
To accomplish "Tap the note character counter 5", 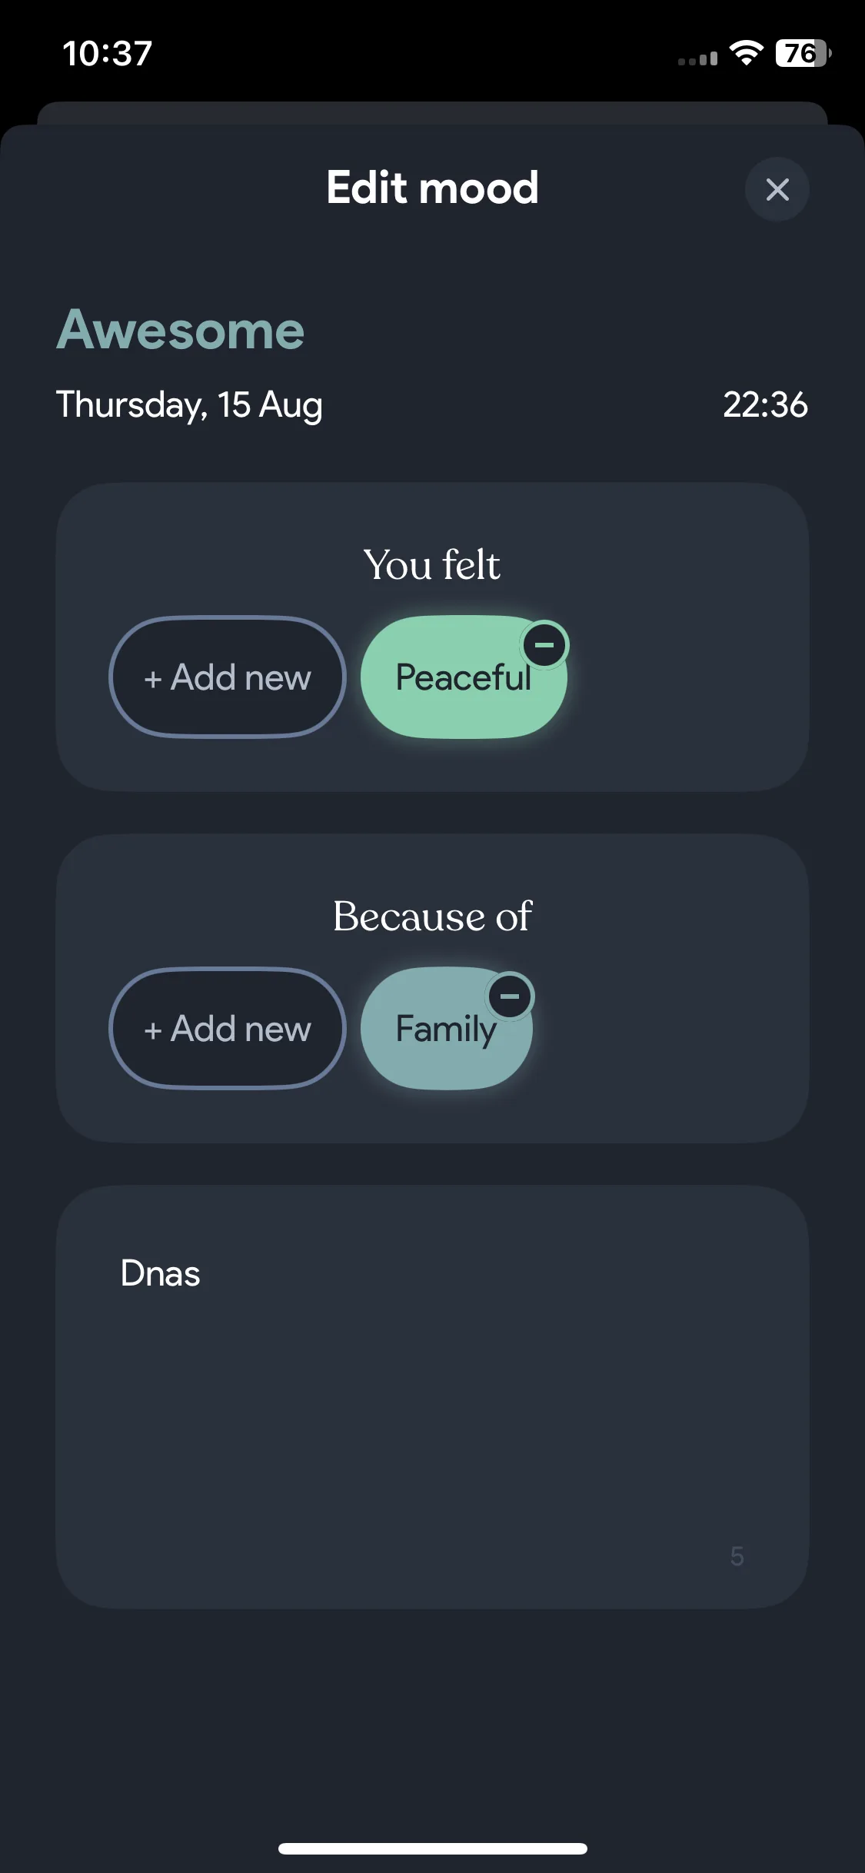I will 737,1556.
